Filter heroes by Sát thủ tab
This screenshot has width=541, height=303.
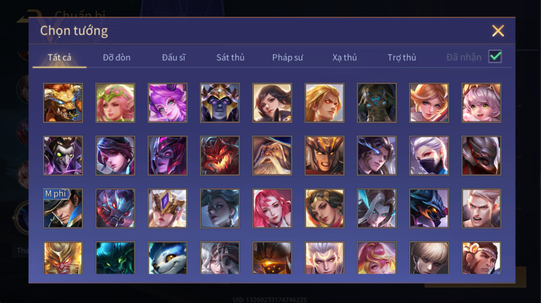coord(230,58)
